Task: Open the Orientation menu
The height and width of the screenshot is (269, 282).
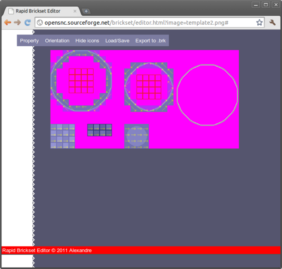Action: click(57, 41)
